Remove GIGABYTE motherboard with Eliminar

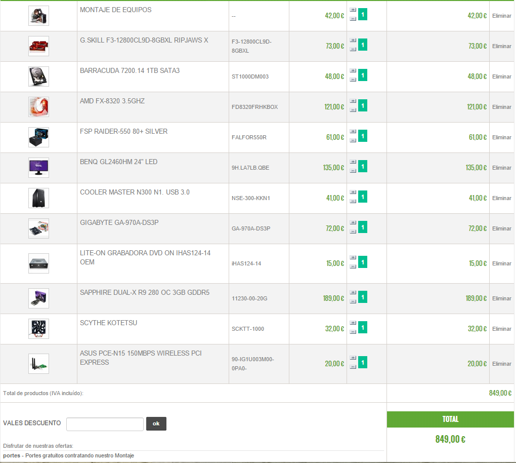point(501,228)
